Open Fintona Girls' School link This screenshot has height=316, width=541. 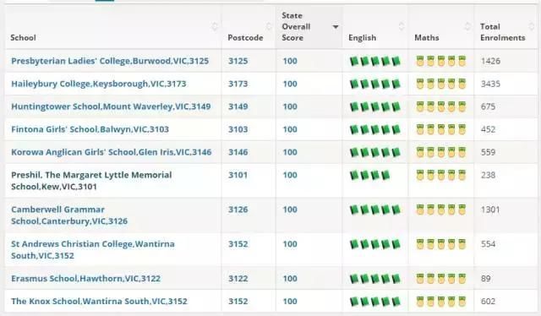pyautogui.click(x=90, y=129)
